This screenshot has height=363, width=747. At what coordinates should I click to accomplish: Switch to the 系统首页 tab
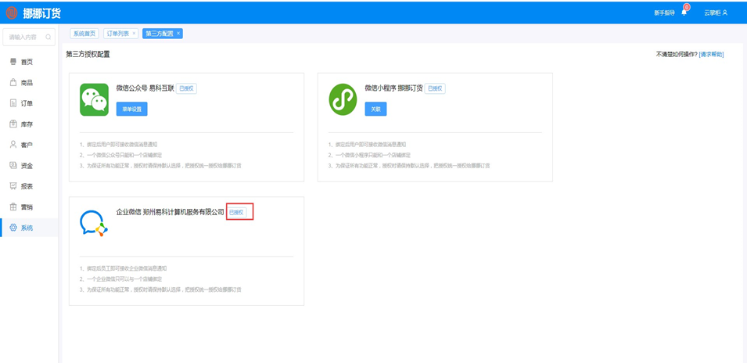pos(84,34)
